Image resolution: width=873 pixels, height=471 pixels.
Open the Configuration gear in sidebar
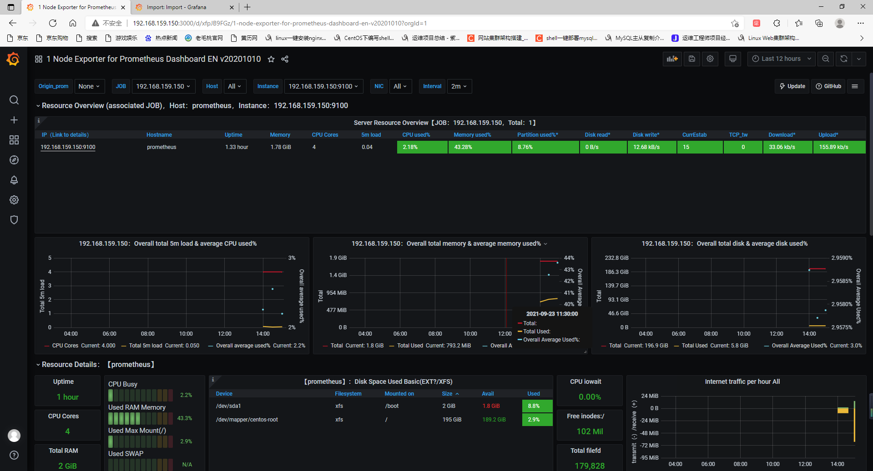click(14, 200)
